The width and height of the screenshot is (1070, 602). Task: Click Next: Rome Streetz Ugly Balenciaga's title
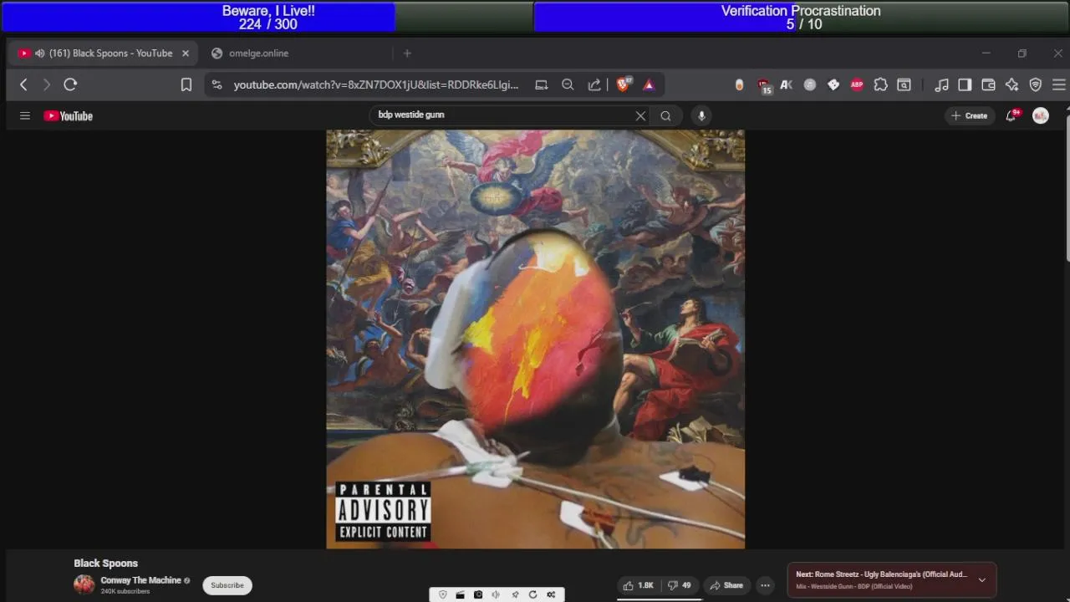pos(881,574)
